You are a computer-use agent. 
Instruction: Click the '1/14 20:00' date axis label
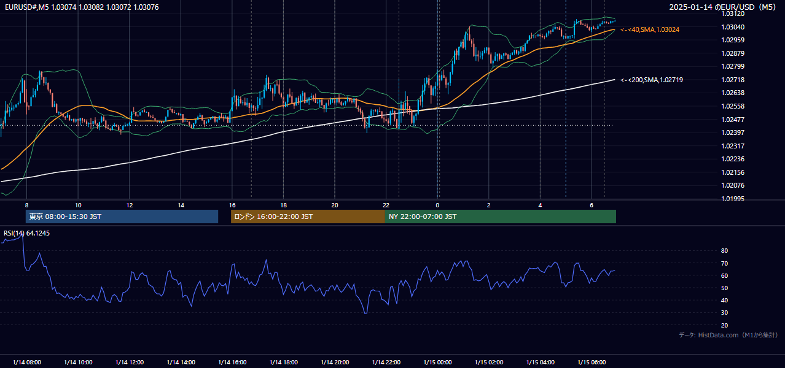(335, 362)
